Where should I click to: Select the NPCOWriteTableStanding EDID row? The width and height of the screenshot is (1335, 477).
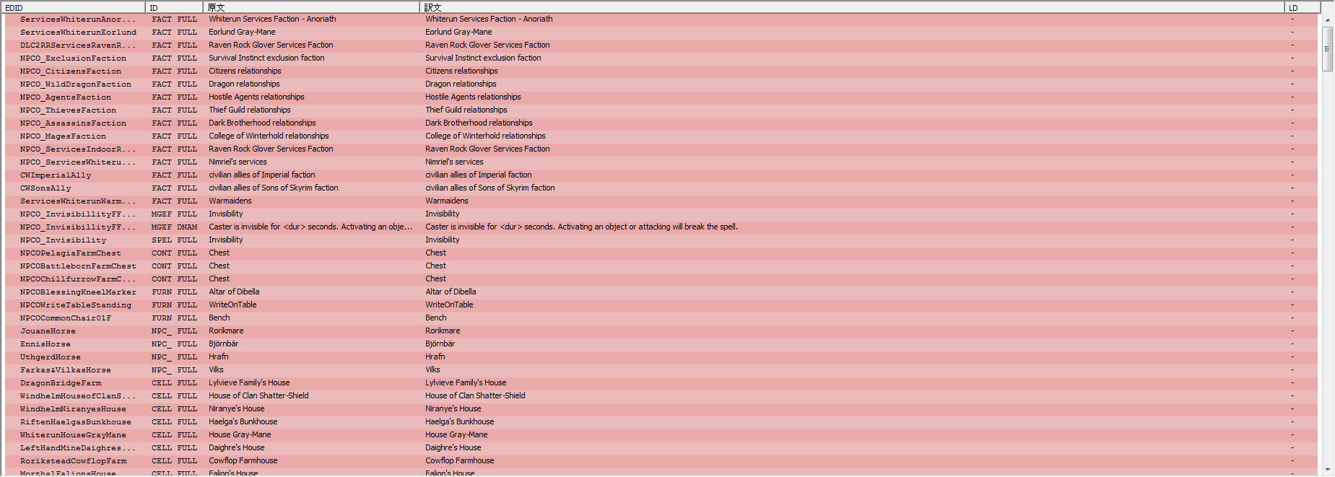[661, 305]
